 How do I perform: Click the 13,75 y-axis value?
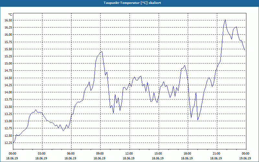click(8, 99)
